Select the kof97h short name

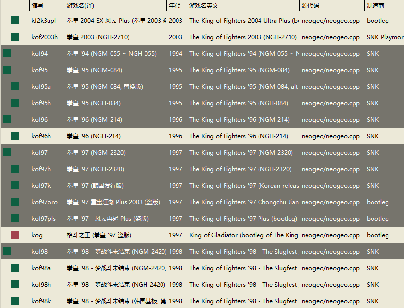click(41, 169)
